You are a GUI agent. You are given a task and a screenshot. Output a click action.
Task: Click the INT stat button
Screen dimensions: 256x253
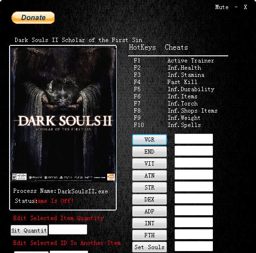tap(149, 223)
